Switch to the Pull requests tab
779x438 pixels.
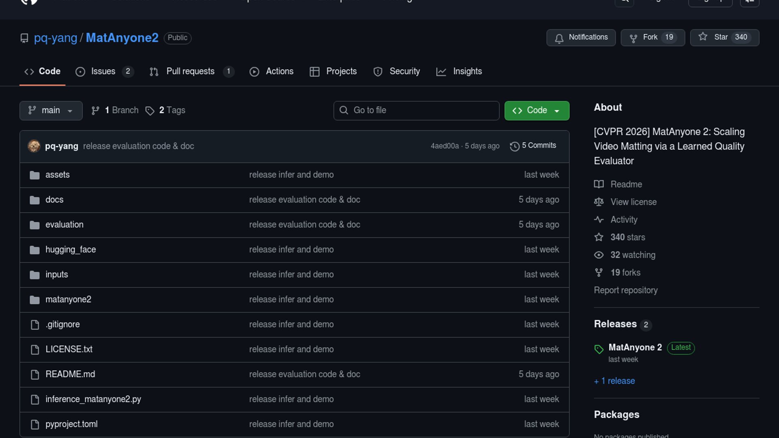click(x=192, y=72)
